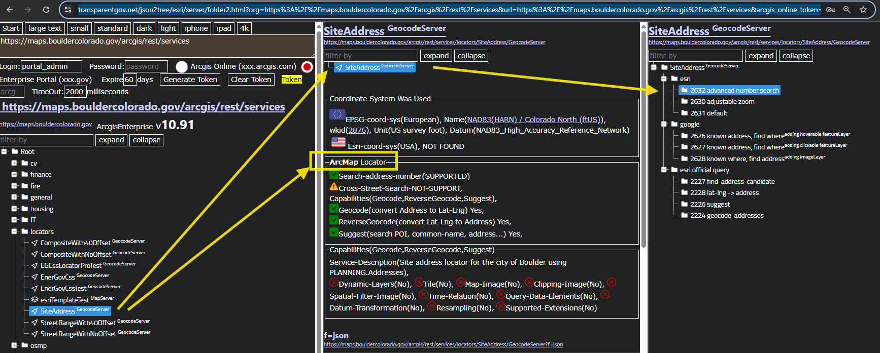
Task: Click the EnerGovCss geocoder locator icon
Action: pyautogui.click(x=35, y=277)
